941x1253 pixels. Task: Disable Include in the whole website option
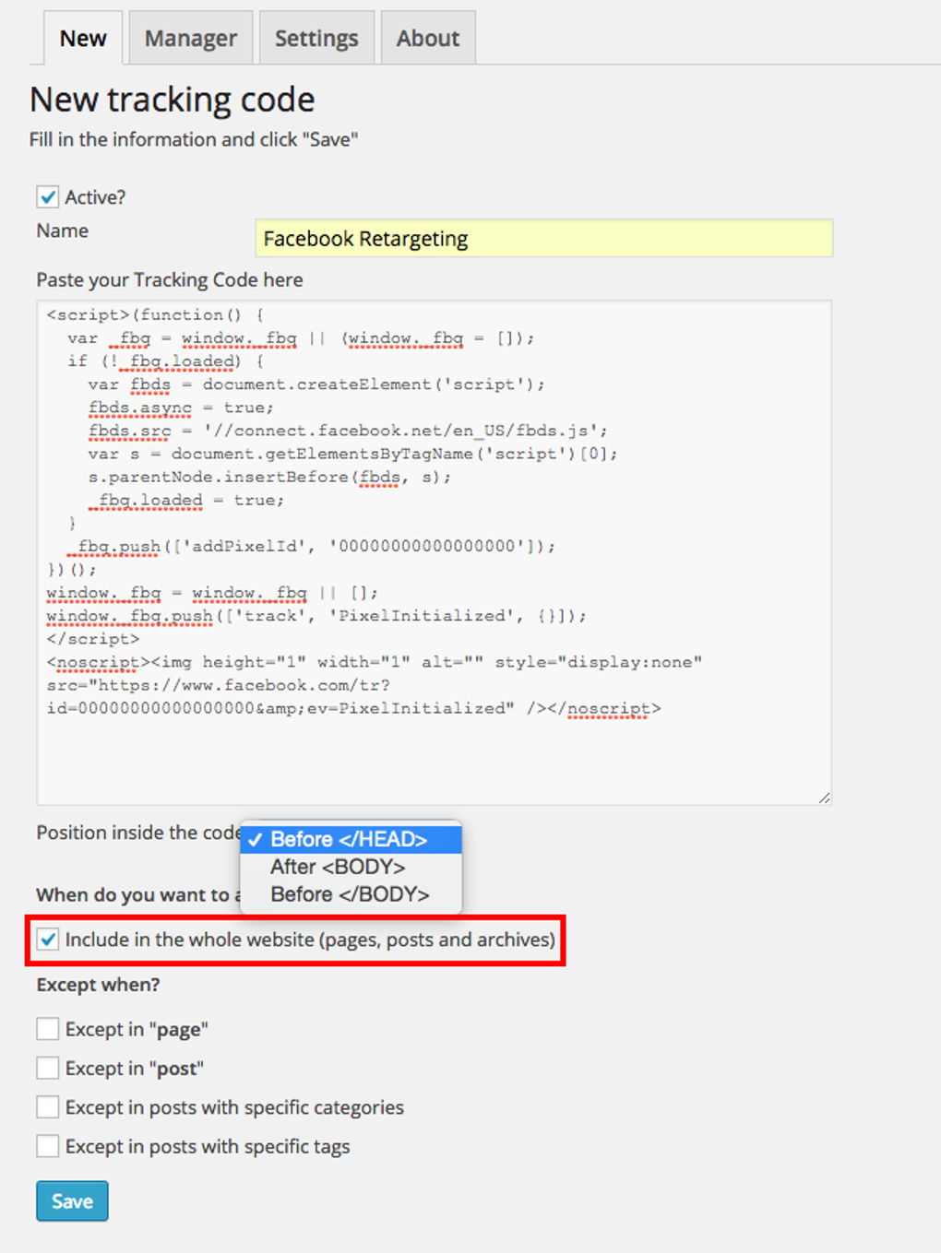48,940
